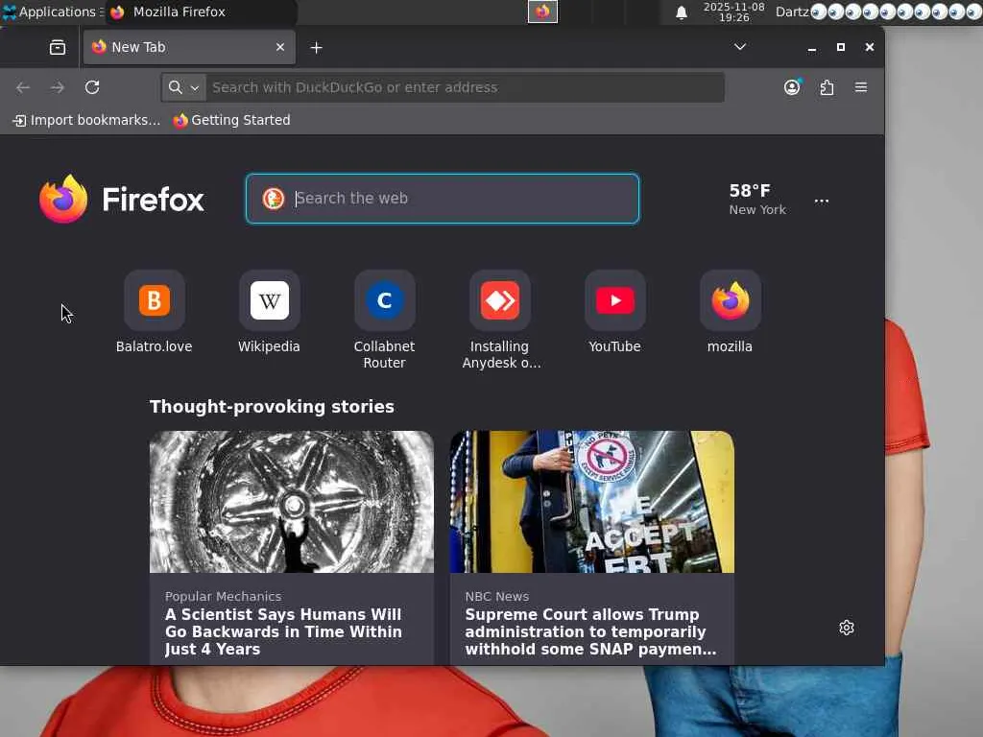Focus the Search the web field
Screen dimensions: 983x737
443,199
